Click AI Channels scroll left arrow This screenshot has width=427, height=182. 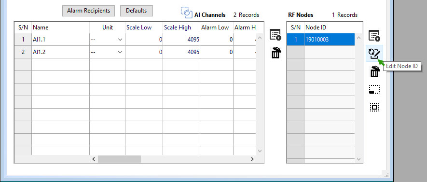point(94,159)
